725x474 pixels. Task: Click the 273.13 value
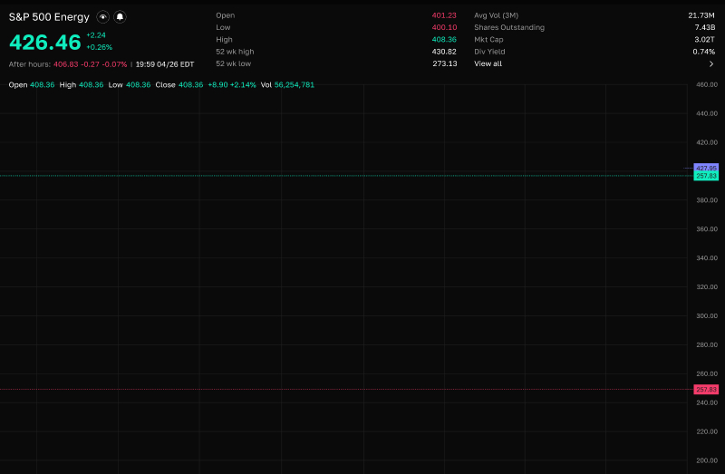445,63
